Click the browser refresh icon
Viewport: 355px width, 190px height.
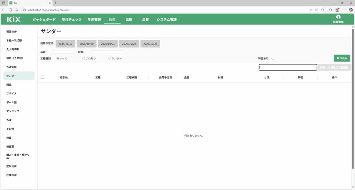coord(10,10)
